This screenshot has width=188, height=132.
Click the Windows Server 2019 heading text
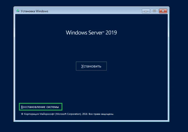tap(91, 33)
